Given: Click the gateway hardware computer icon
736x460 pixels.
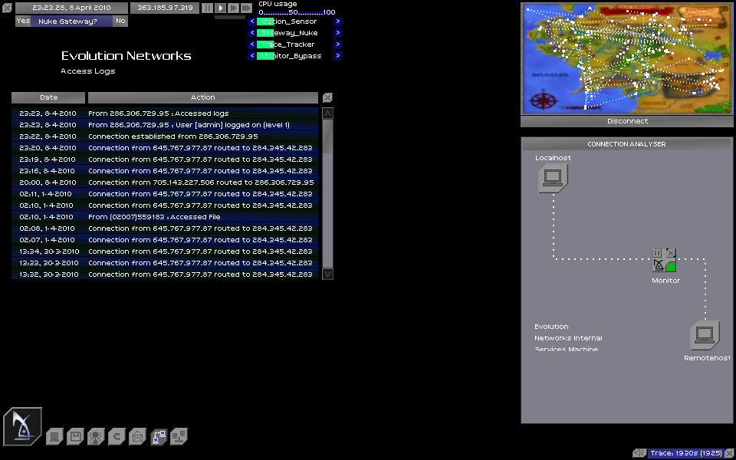Looking at the screenshot, I should (x=54, y=437).
